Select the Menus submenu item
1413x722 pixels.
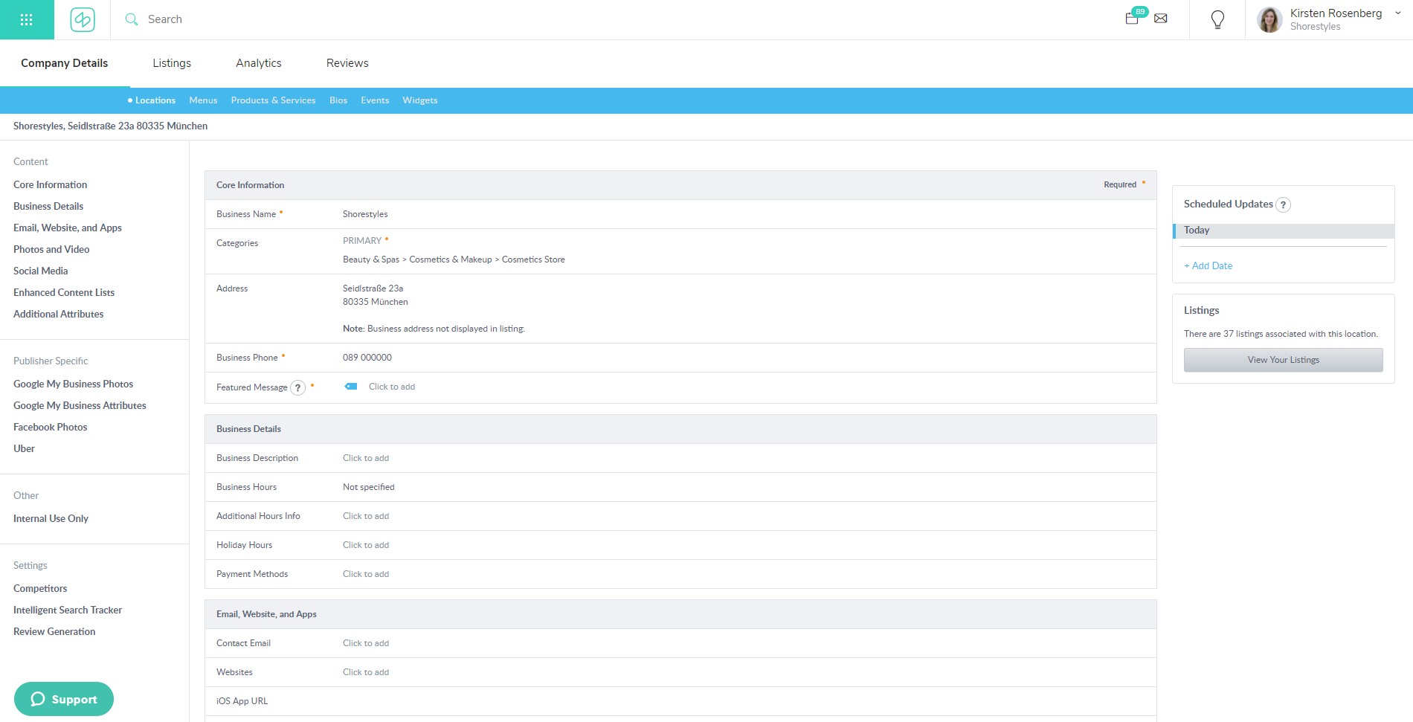click(x=203, y=100)
